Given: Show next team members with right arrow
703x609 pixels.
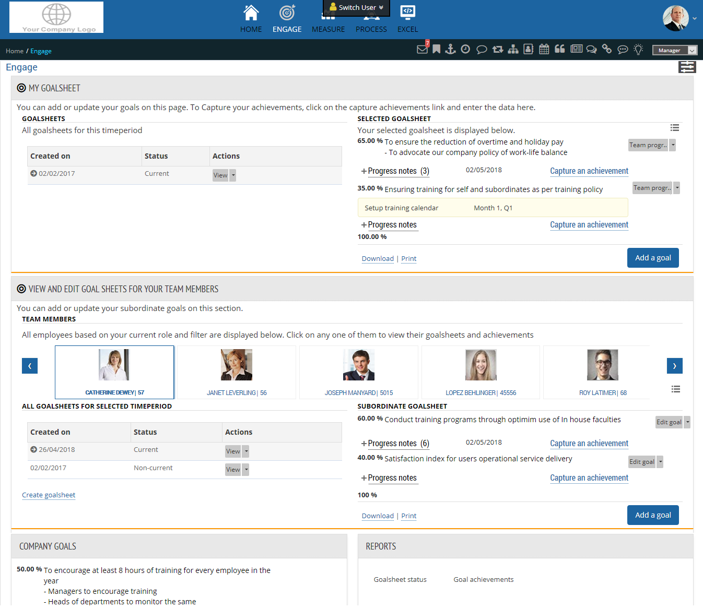Looking at the screenshot, I should 675,366.
